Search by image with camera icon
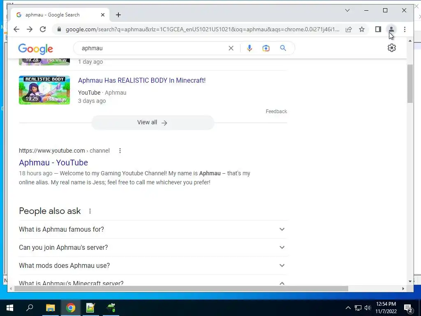This screenshot has width=421, height=316. pos(266,48)
